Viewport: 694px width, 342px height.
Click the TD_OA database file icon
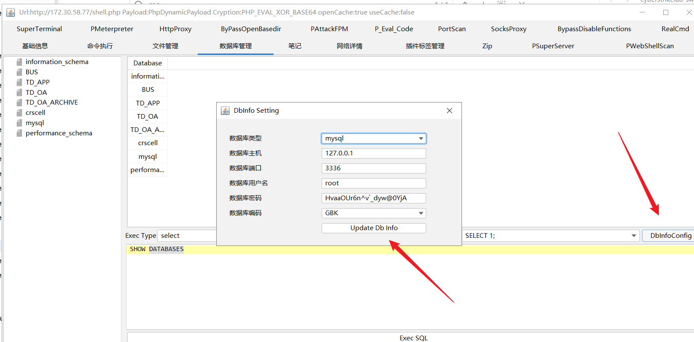click(19, 93)
